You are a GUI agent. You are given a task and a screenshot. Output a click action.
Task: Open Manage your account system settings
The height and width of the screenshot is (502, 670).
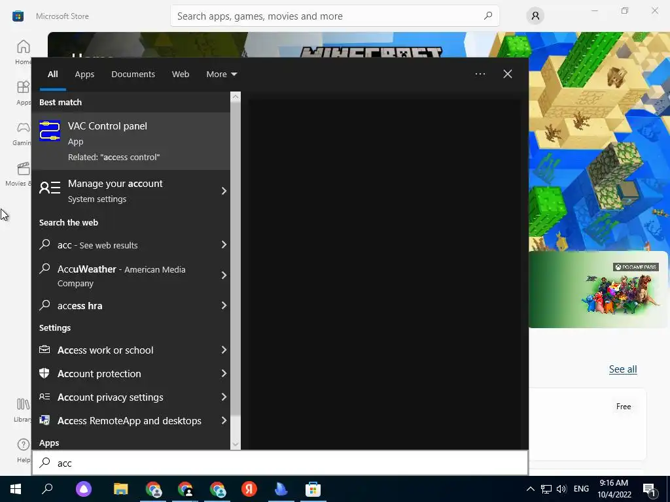coord(131,191)
